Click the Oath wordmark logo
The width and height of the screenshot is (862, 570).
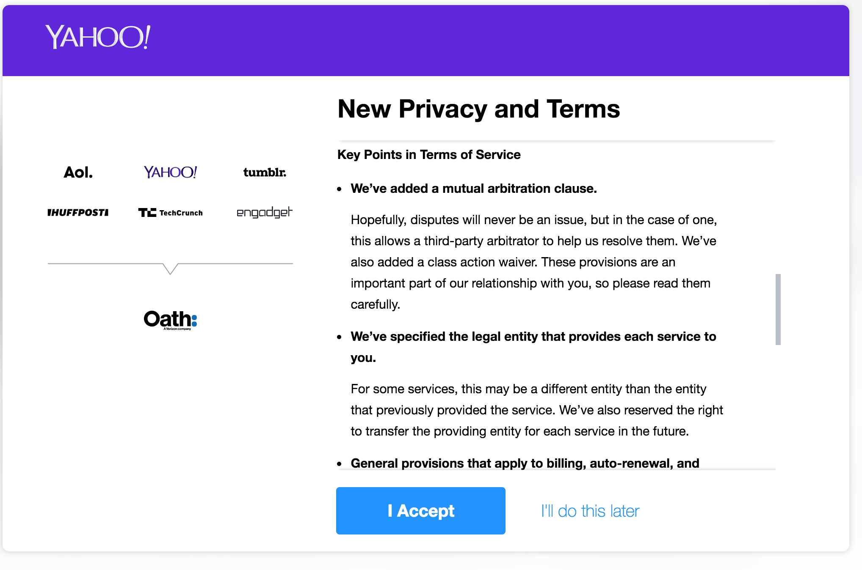[x=170, y=319]
